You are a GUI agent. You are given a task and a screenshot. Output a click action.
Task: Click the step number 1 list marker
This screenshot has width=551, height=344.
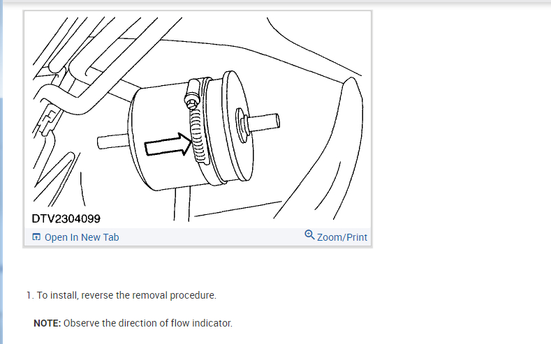pos(30,295)
